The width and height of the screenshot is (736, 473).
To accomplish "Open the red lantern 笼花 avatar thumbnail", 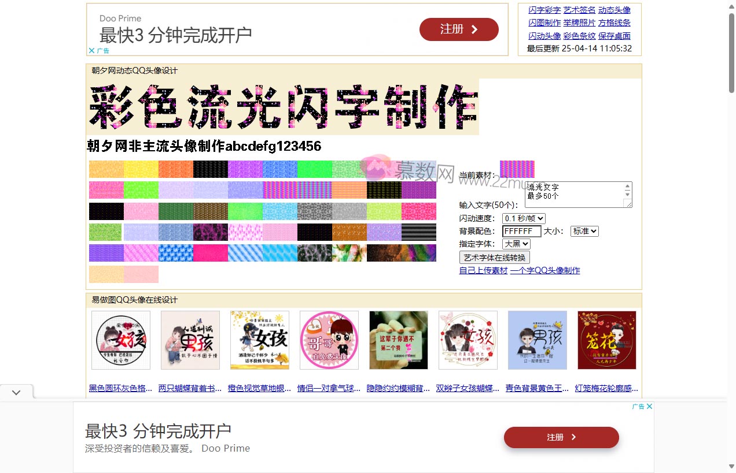I will (606, 340).
